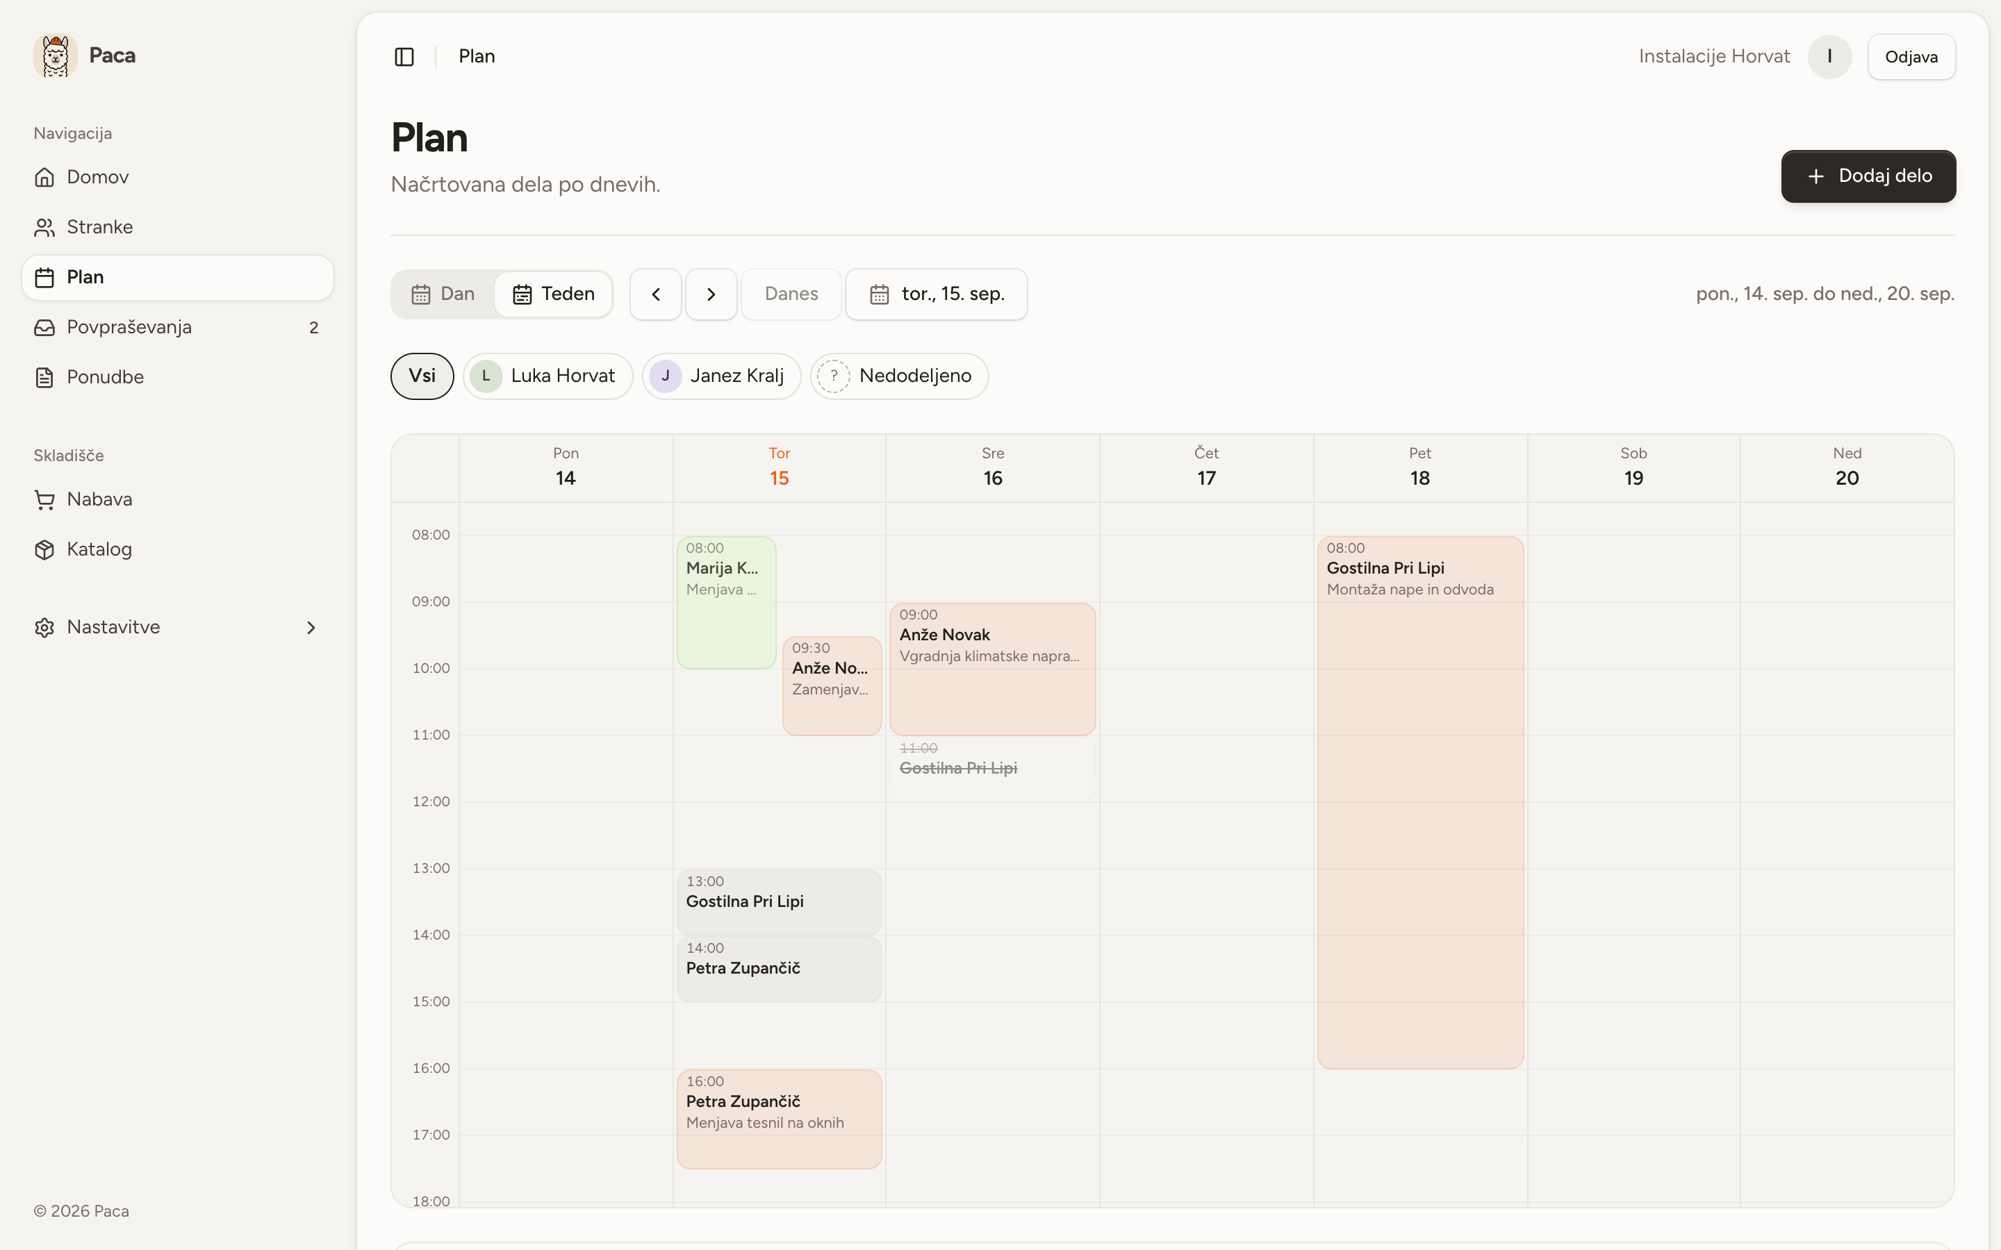This screenshot has width=2001, height=1250.
Task: Open Povpraševanja inbox icon
Action: pyautogui.click(x=44, y=327)
